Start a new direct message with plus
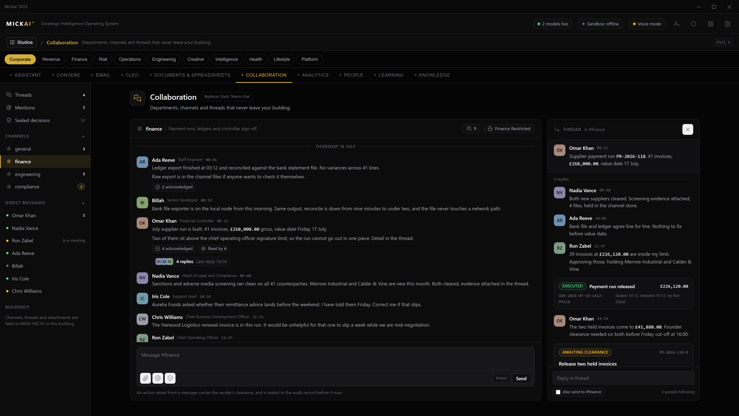Image resolution: width=739 pixels, height=416 pixels. click(x=83, y=203)
